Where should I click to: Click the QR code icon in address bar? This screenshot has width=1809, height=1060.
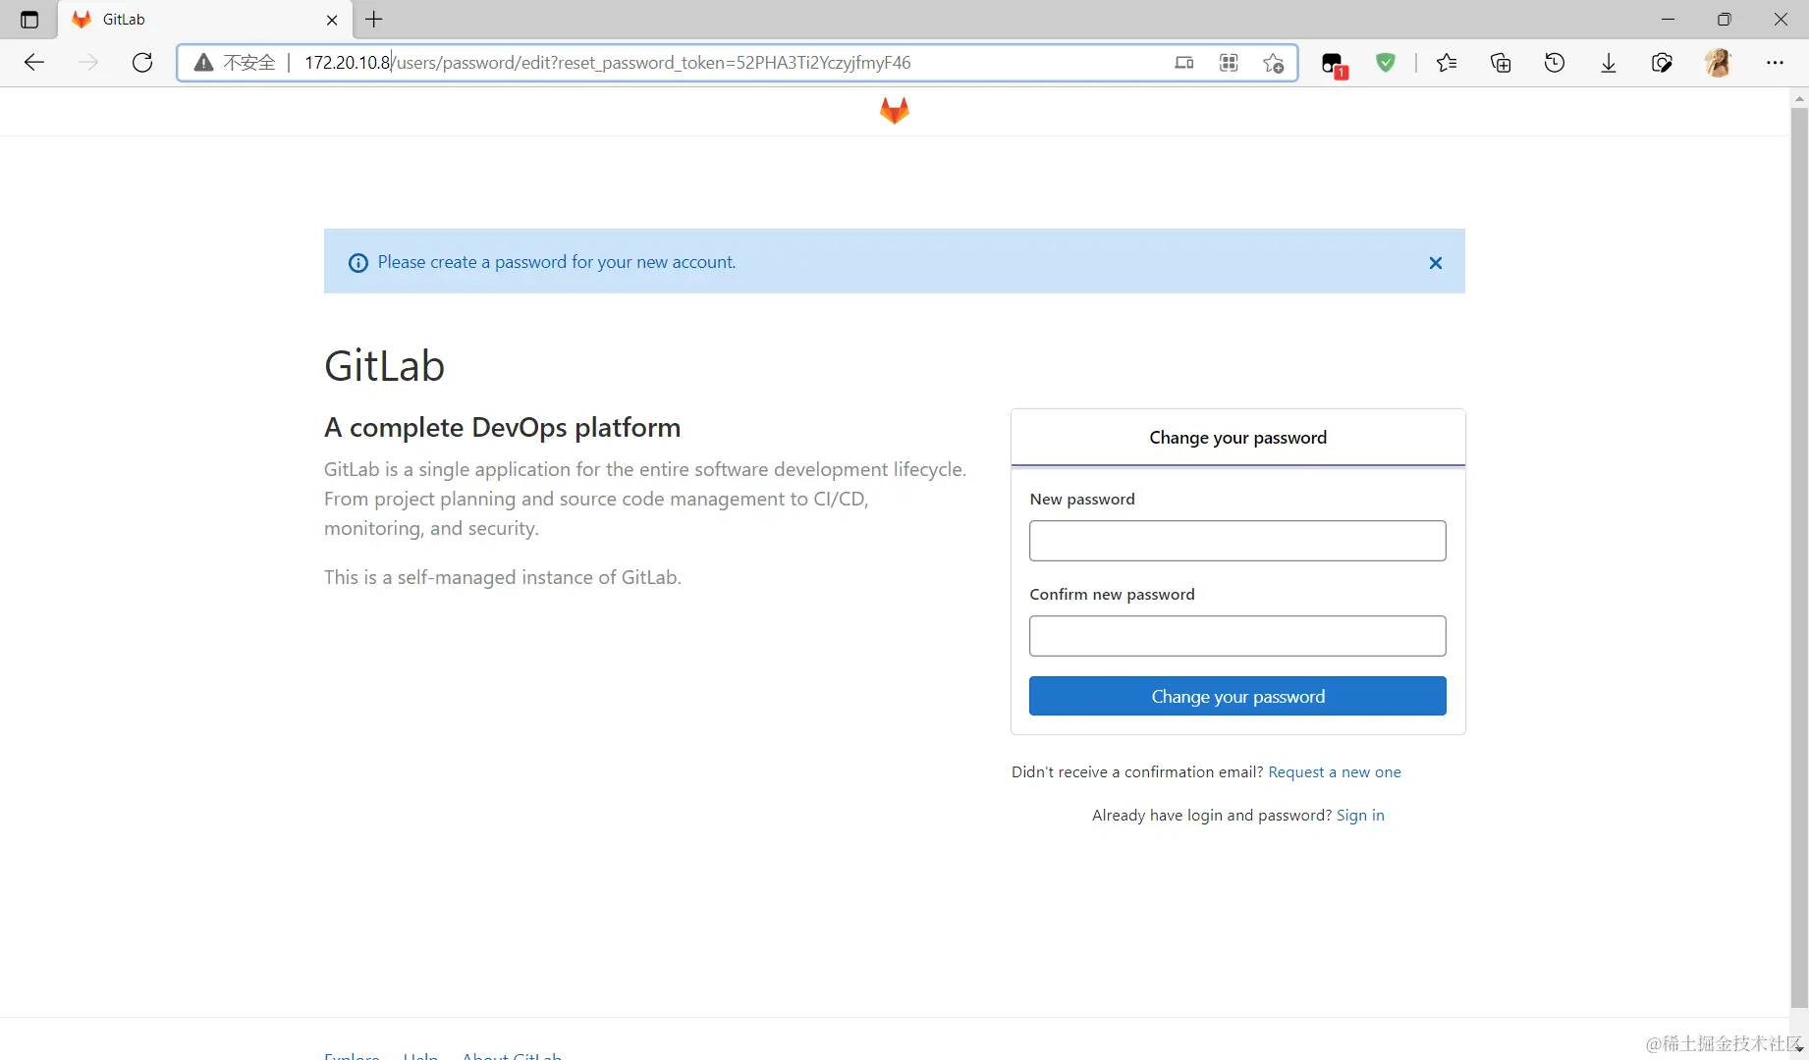(1229, 63)
